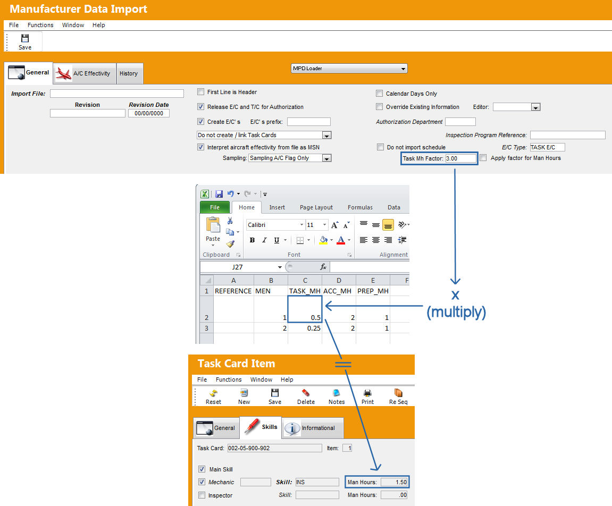This screenshot has width=612, height=506.
Task: Click Notes in Task Card Item toolbar
Action: click(x=337, y=397)
